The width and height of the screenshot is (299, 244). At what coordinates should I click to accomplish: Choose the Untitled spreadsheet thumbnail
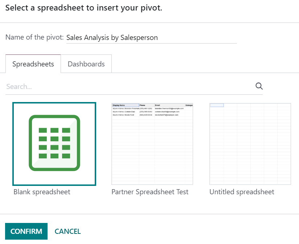click(250, 142)
